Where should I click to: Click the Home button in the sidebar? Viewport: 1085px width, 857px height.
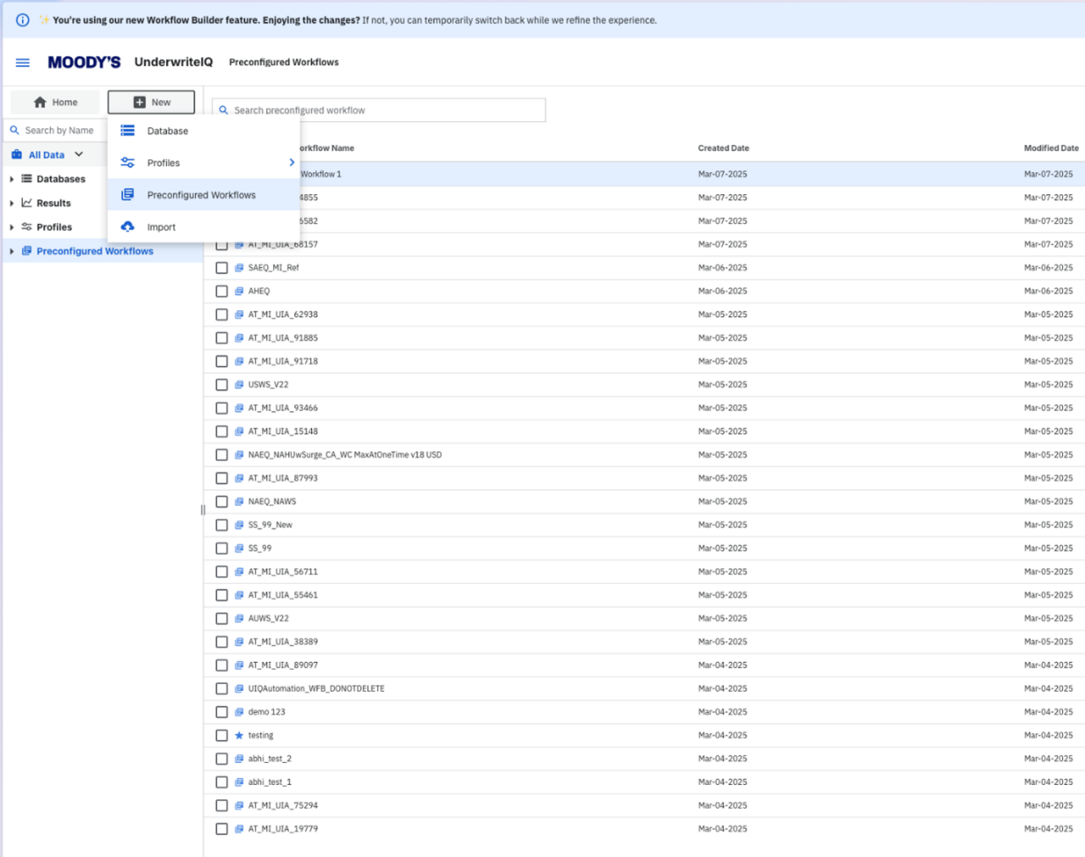(54, 102)
